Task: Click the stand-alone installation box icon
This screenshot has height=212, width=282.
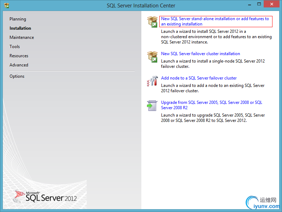Action: coord(152,22)
